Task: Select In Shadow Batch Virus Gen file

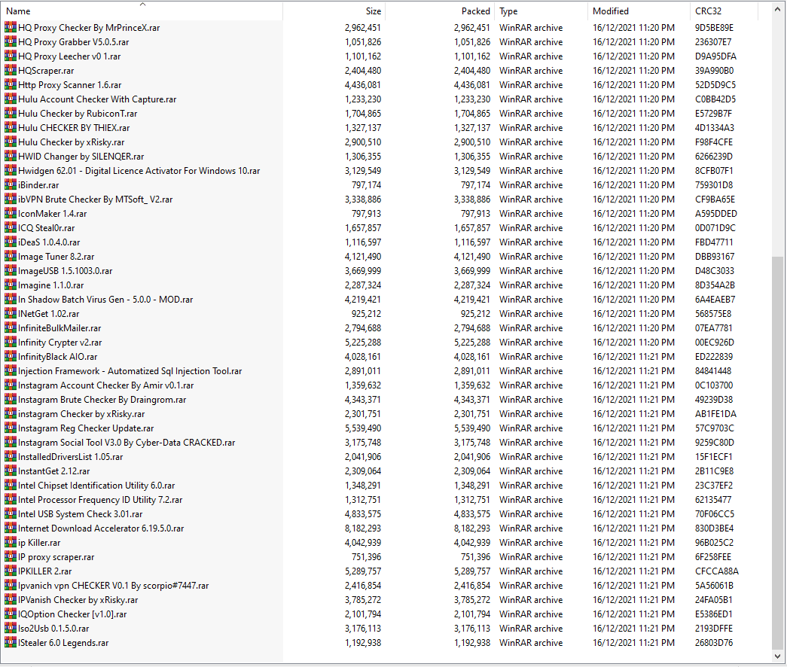Action: 105,299
